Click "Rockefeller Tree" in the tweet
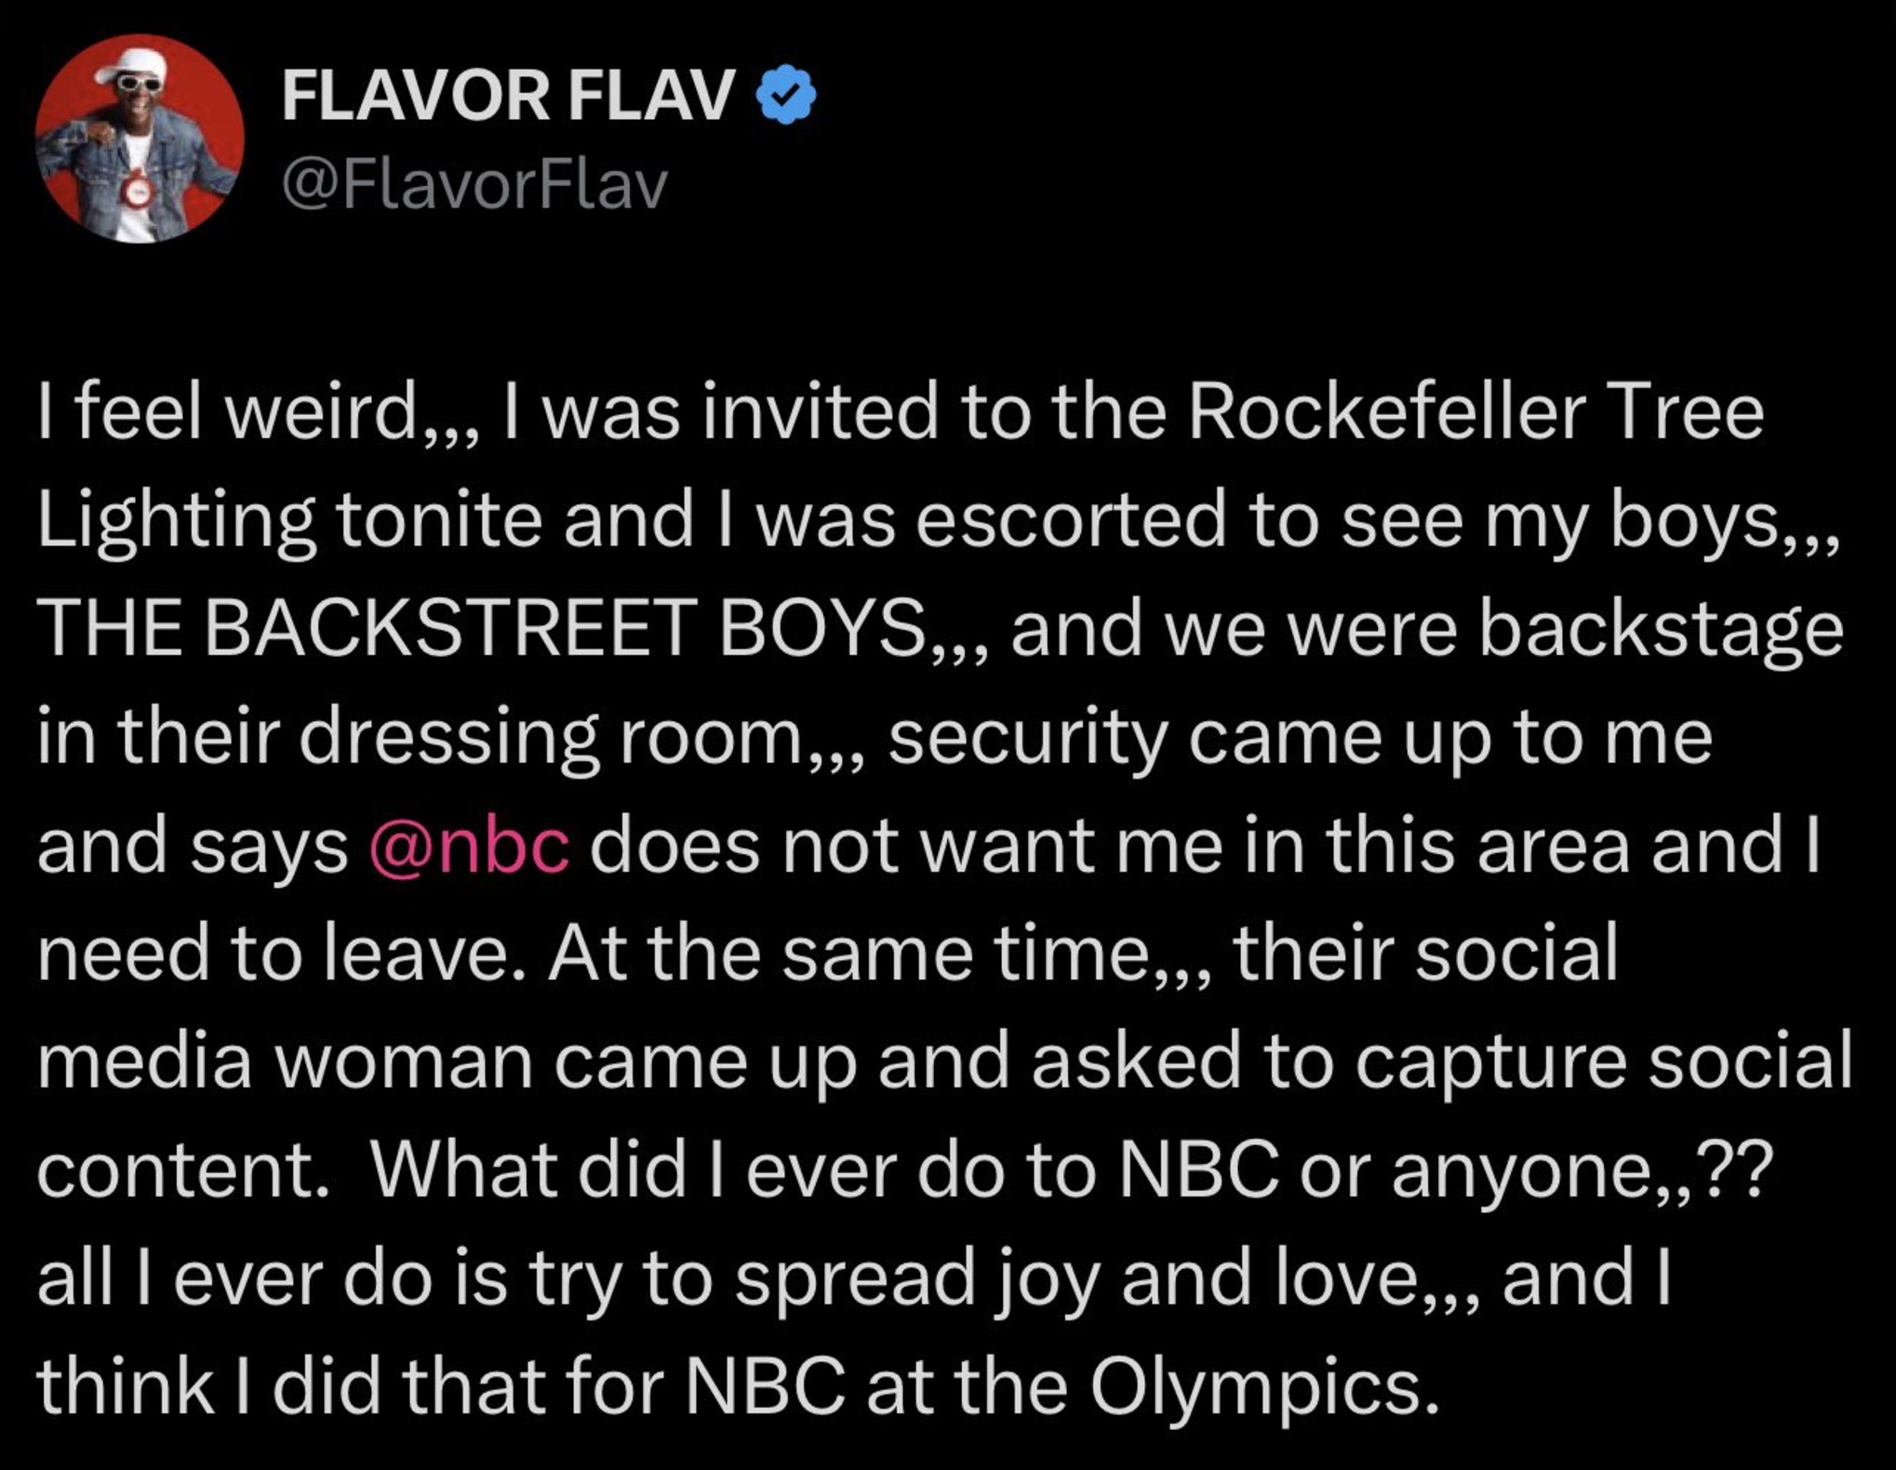Image resolution: width=1896 pixels, height=1470 pixels. (1476, 411)
